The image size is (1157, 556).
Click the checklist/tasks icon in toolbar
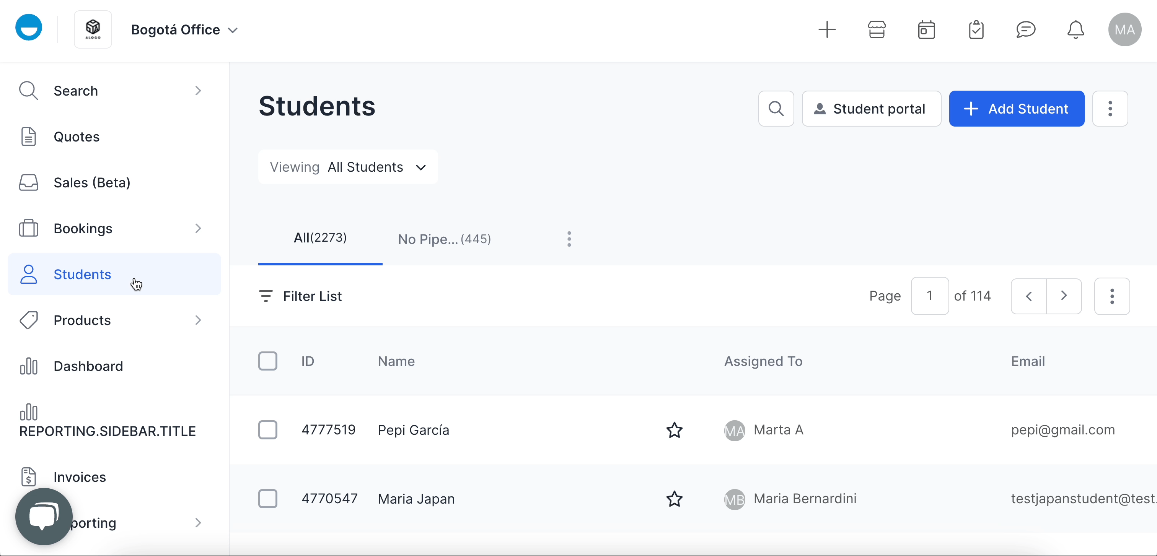pos(976,29)
